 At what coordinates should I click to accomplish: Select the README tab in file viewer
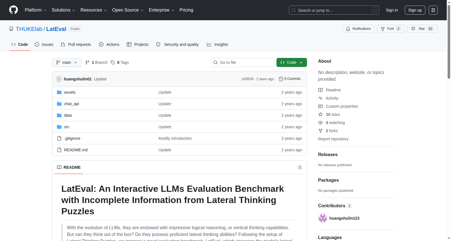click(69, 167)
